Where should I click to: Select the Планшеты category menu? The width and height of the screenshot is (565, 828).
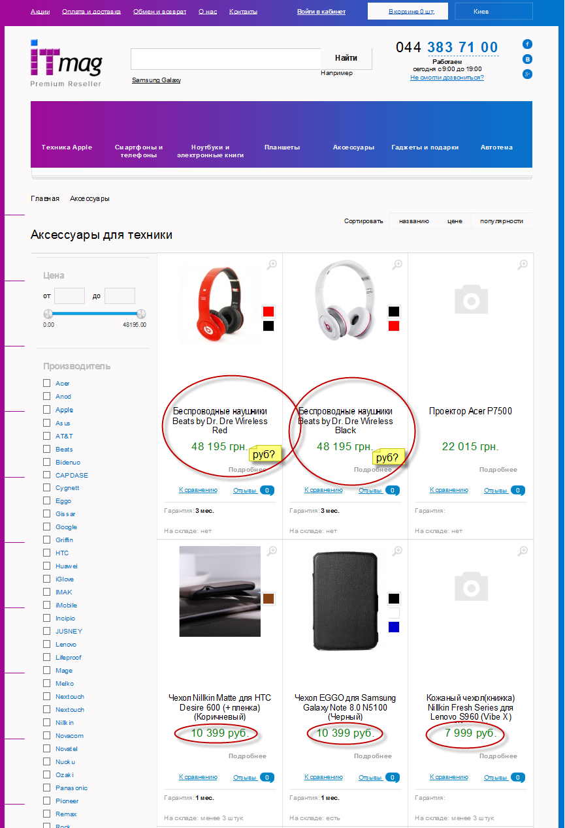[x=282, y=147]
